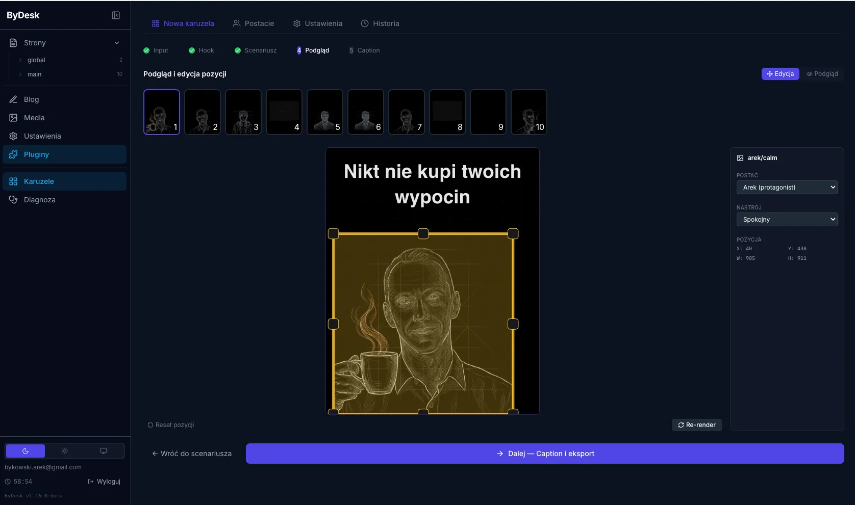Change Nastrój using the Spokojny dropdown
Screen dimensions: 855x505
click(x=786, y=219)
